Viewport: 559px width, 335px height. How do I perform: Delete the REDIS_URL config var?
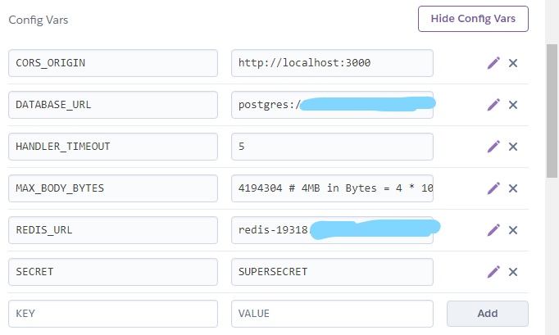(x=513, y=230)
